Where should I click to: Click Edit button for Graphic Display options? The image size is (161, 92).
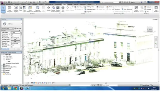pyautogui.click(x=16, y=41)
